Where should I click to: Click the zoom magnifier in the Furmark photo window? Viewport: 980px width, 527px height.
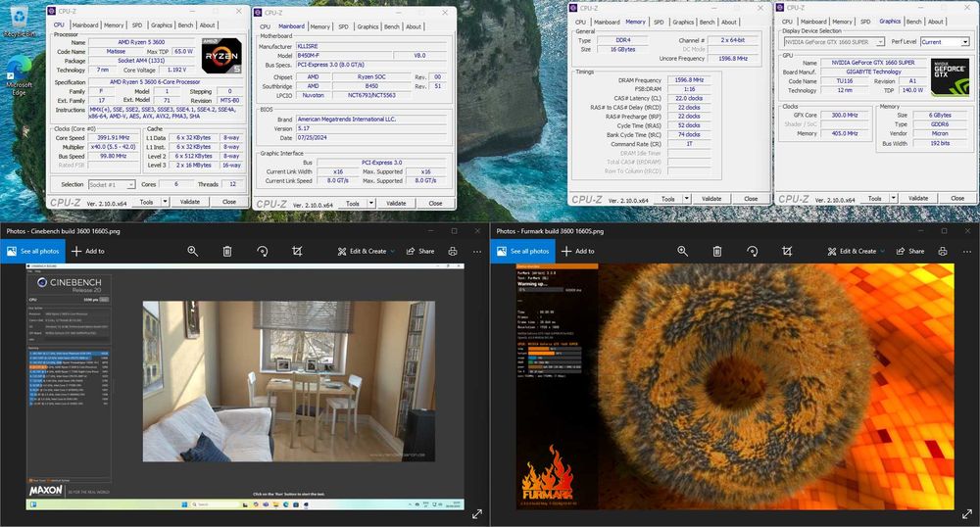click(682, 251)
